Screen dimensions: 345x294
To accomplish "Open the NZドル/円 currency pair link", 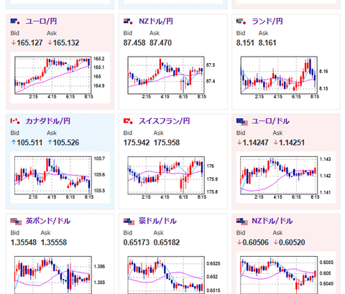I will coord(156,22).
